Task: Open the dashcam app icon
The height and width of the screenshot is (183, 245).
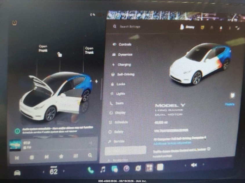Action: [138, 168]
